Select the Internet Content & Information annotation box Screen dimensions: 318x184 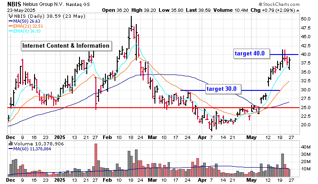pos(66,46)
